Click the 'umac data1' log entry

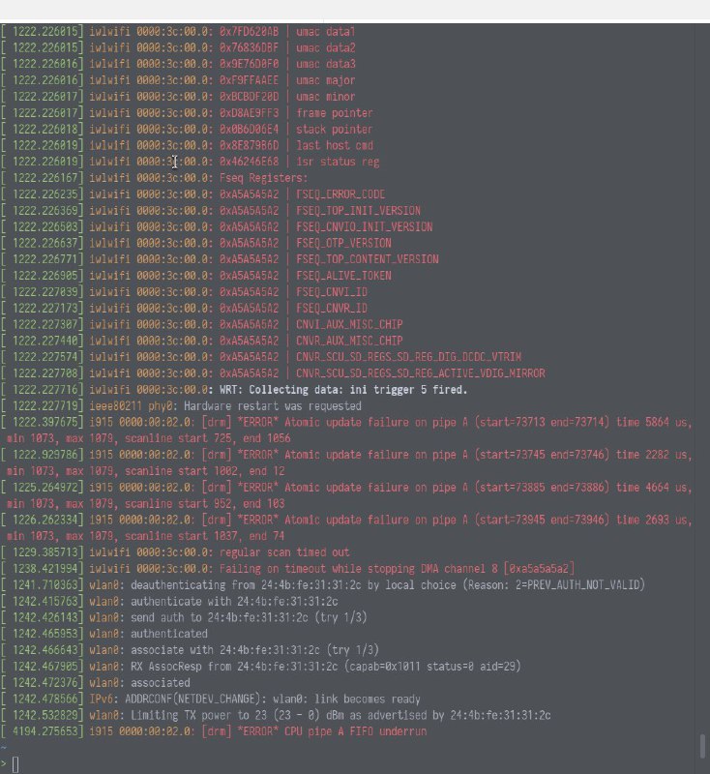point(178,32)
